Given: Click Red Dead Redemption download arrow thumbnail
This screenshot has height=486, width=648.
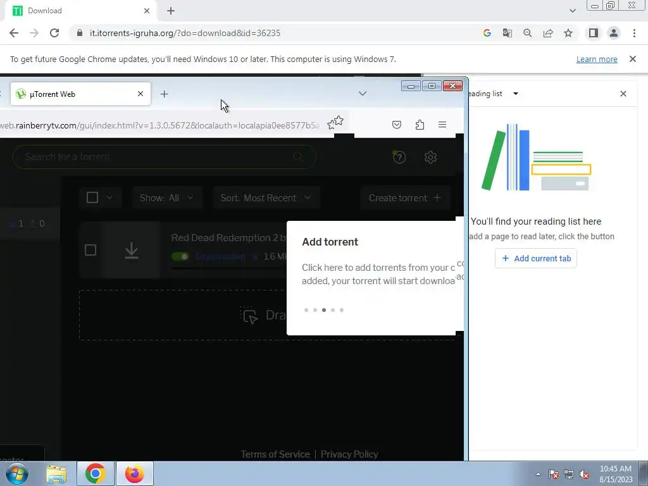Looking at the screenshot, I should [132, 251].
